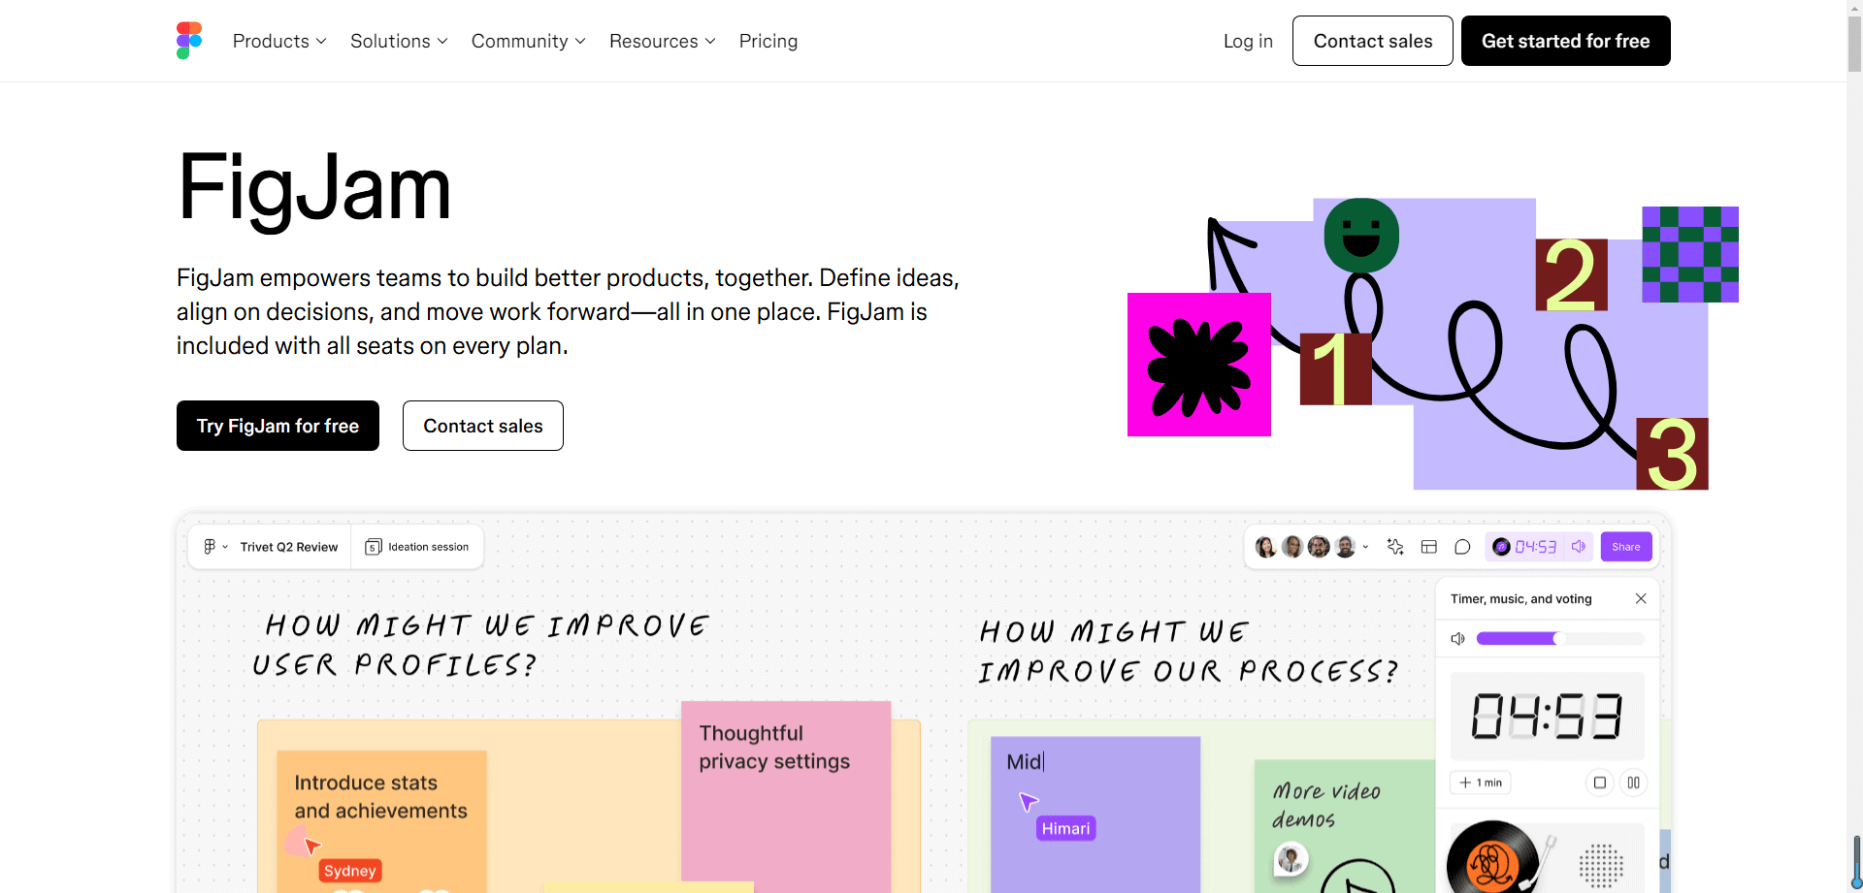Image resolution: width=1863 pixels, height=893 pixels.
Task: Open the layout panel icon beside the sparkle
Action: click(1428, 547)
